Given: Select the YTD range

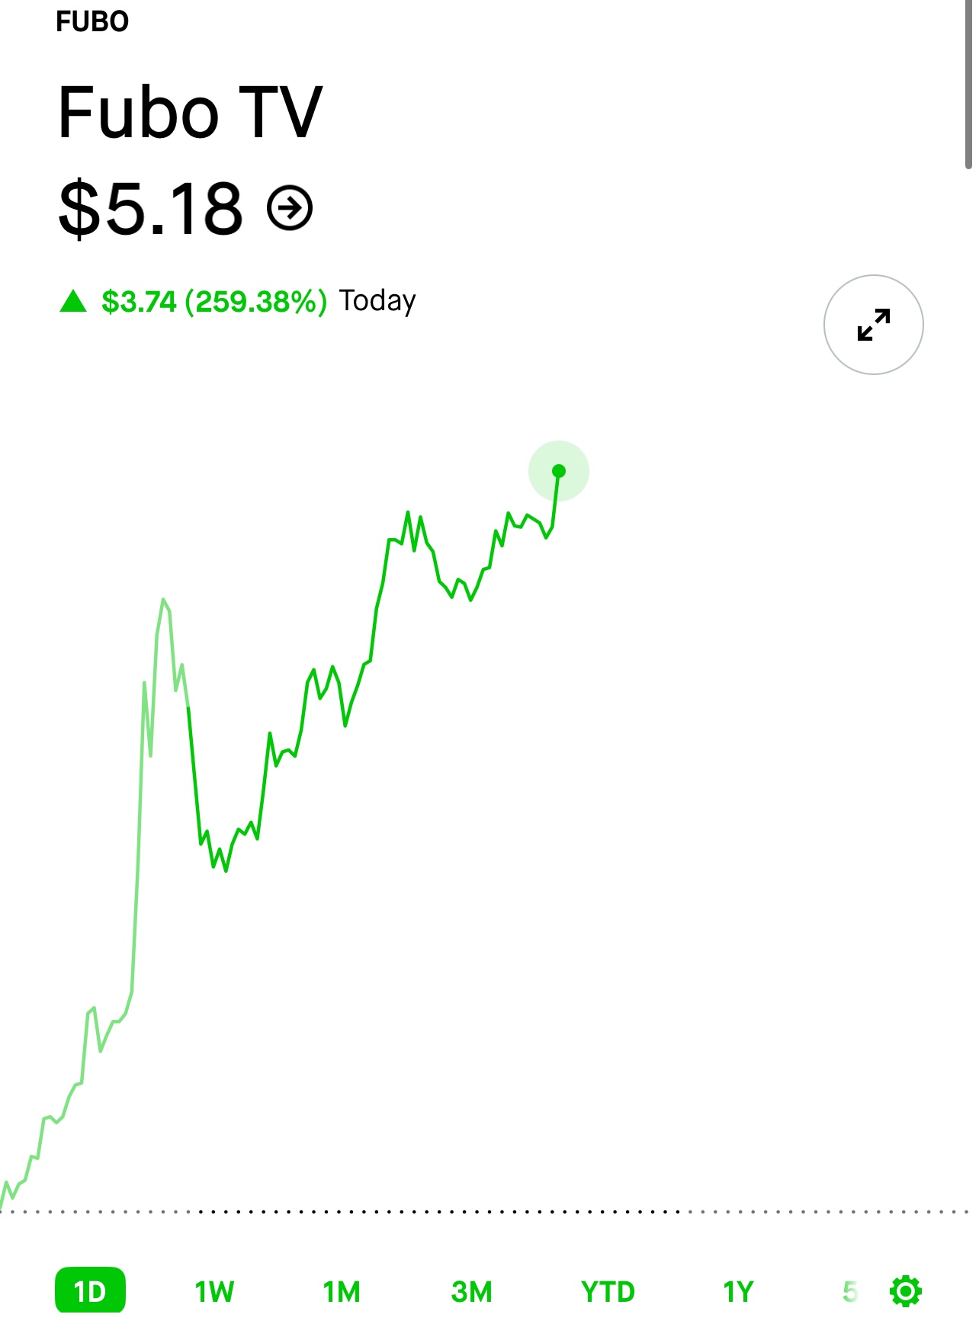Looking at the screenshot, I should 608,1291.
